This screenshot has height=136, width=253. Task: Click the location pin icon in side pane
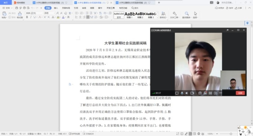pos(247,23)
